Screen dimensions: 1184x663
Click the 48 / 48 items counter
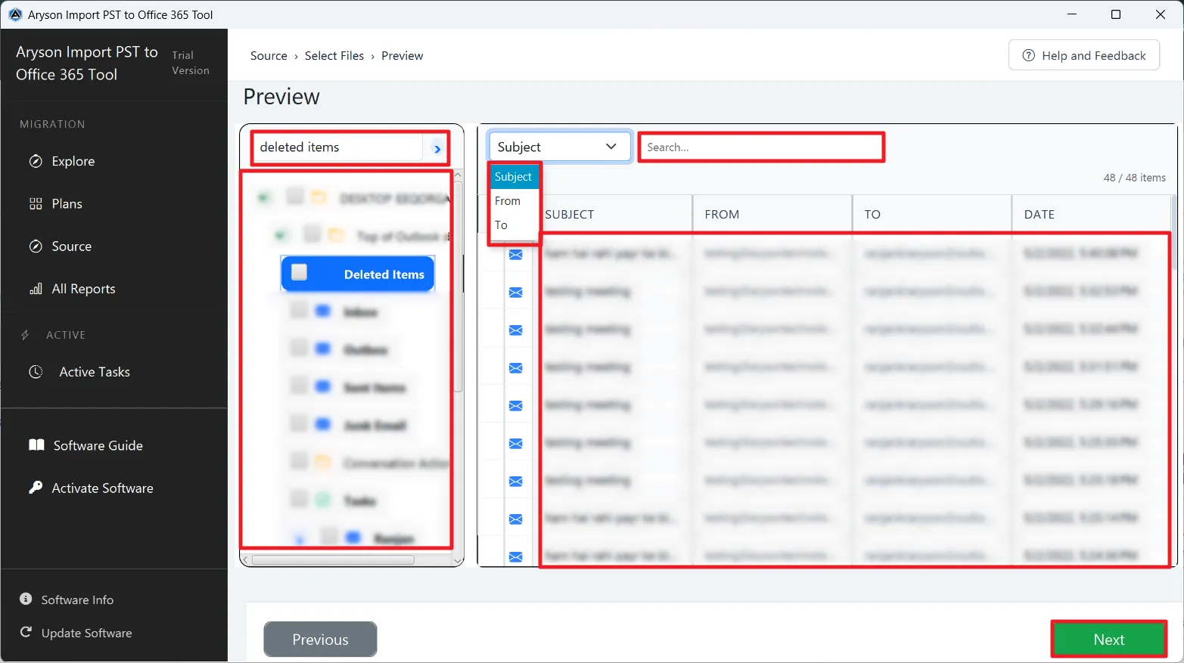click(x=1134, y=178)
